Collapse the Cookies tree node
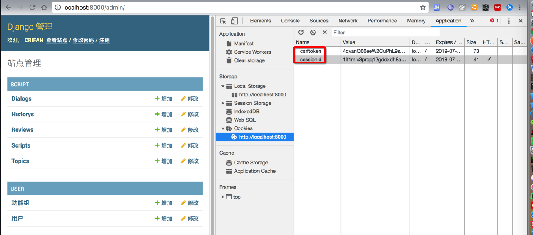Image resolution: width=533 pixels, height=235 pixels. click(223, 128)
